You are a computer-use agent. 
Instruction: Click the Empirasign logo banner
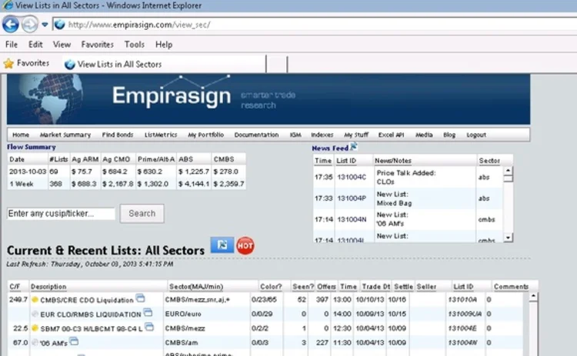pyautogui.click(x=268, y=99)
